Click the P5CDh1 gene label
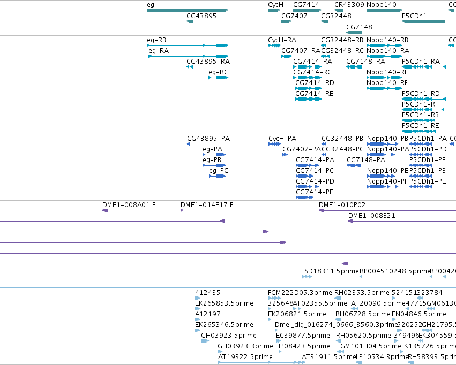The height and width of the screenshot is (365, 456). point(414,16)
